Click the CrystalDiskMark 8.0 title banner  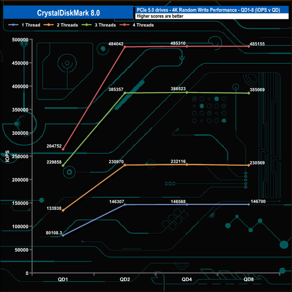tap(68, 12)
